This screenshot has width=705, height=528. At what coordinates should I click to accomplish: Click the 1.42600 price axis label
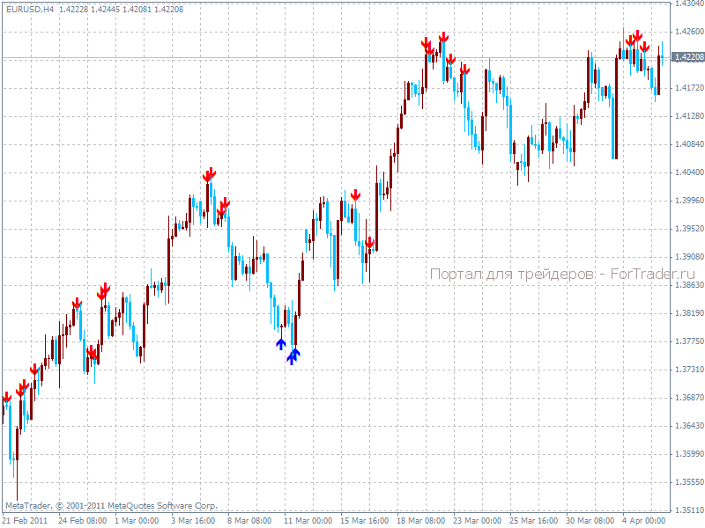(687, 32)
